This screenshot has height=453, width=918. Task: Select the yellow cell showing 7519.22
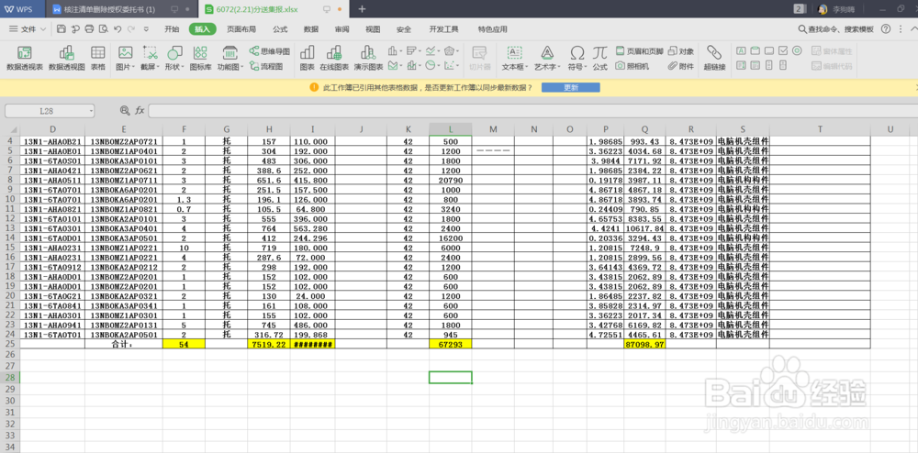point(269,345)
